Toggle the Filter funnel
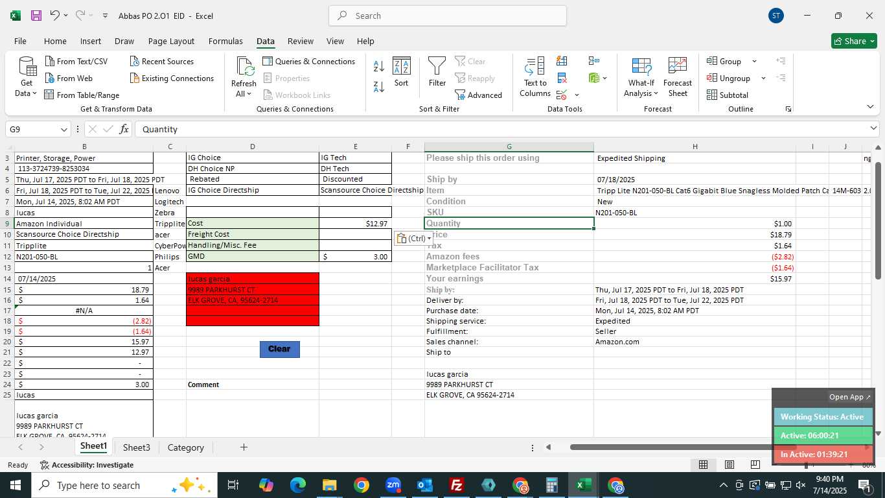Screen dimensions: 885x498 [x=437, y=71]
